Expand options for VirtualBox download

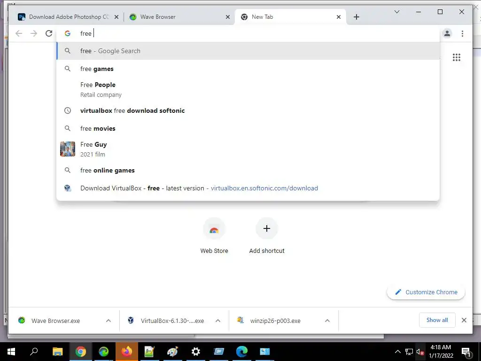[x=218, y=321]
